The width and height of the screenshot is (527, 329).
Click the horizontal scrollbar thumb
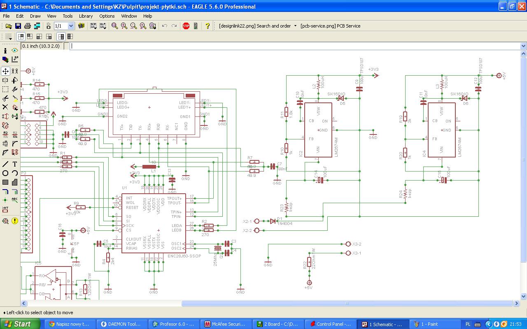(x=347, y=304)
